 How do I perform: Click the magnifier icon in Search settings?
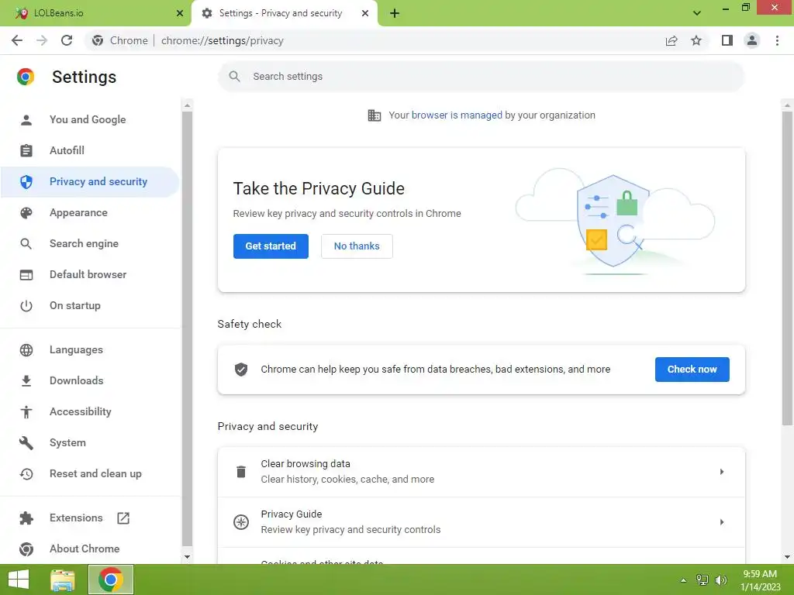234,77
